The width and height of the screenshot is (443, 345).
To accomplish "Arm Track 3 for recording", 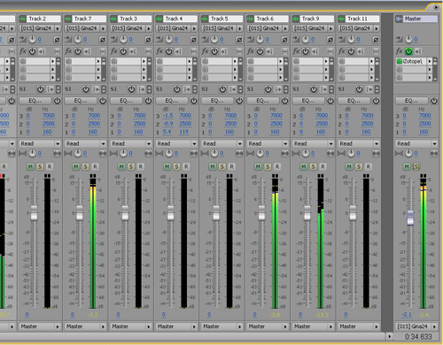I will tap(141, 166).
